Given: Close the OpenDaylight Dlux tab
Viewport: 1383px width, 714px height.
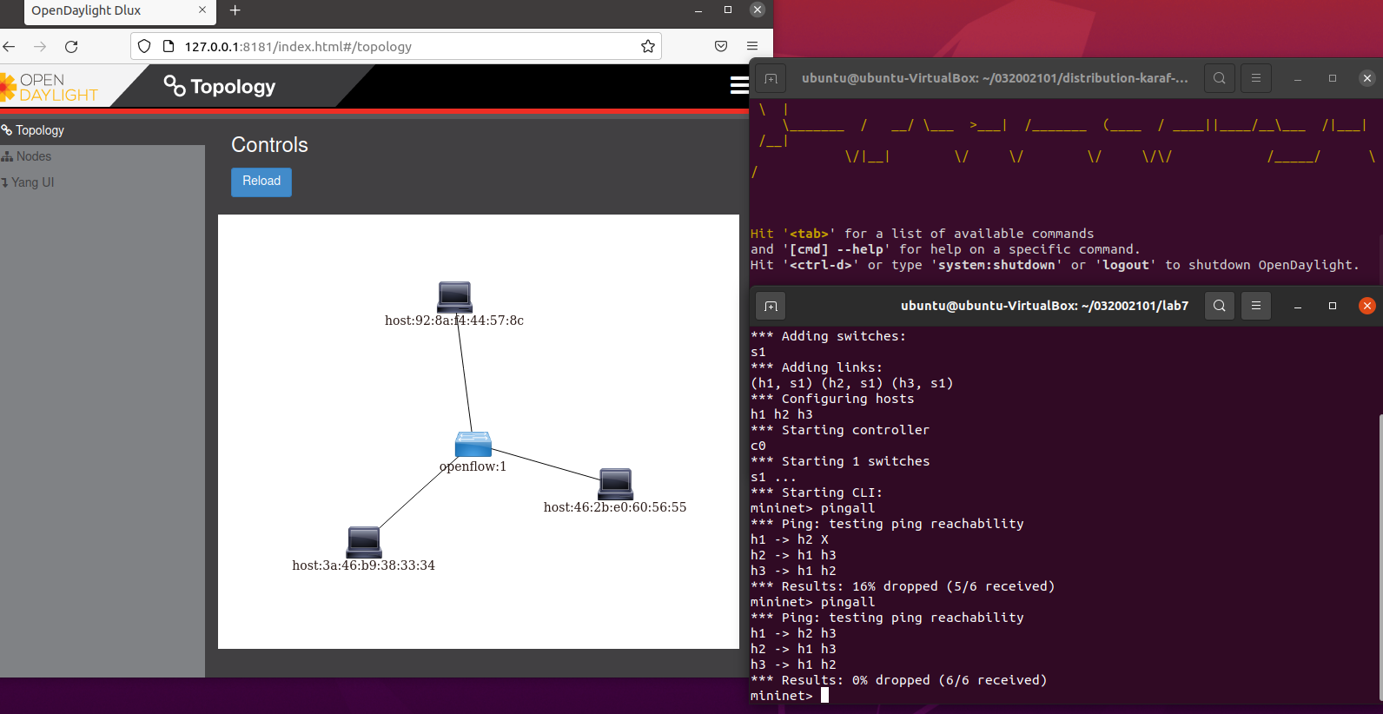Looking at the screenshot, I should pyautogui.click(x=202, y=10).
